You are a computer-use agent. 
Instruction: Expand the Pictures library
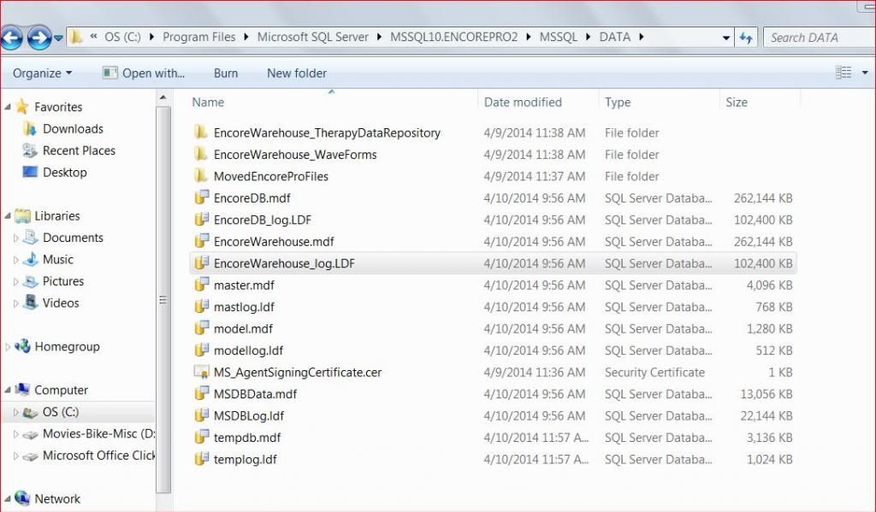15,281
